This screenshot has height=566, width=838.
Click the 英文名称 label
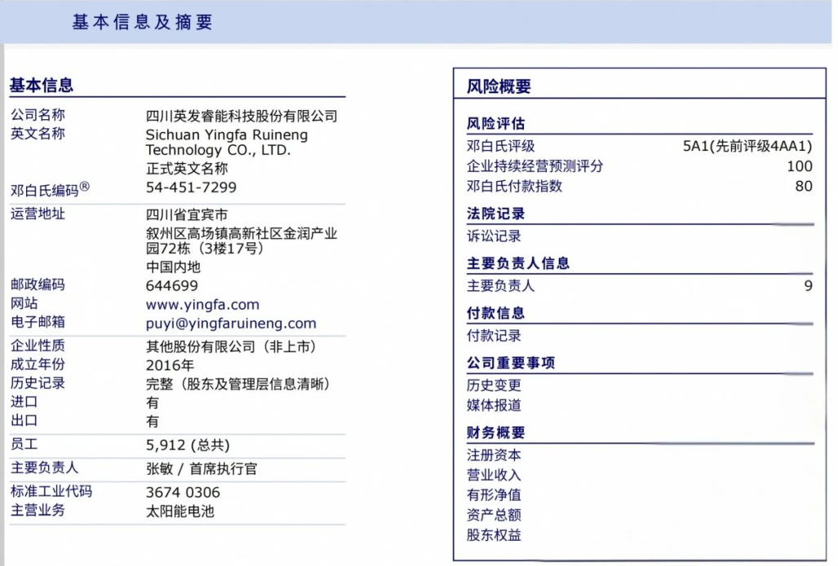point(38,134)
